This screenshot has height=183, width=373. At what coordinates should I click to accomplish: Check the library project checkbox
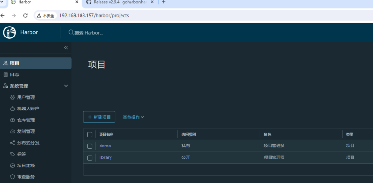[x=90, y=158]
